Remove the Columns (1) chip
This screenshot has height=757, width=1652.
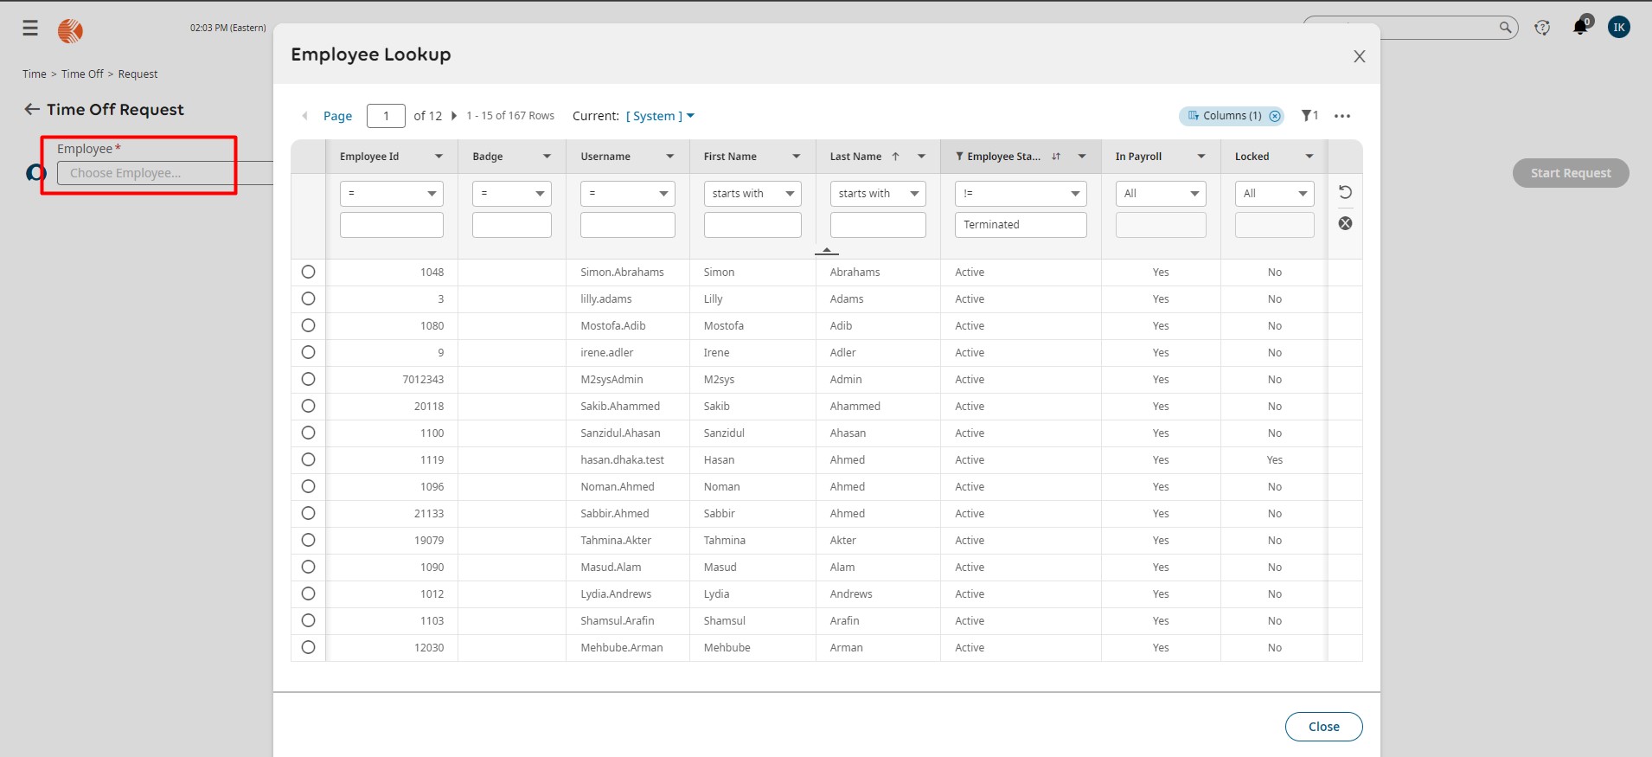1275,116
